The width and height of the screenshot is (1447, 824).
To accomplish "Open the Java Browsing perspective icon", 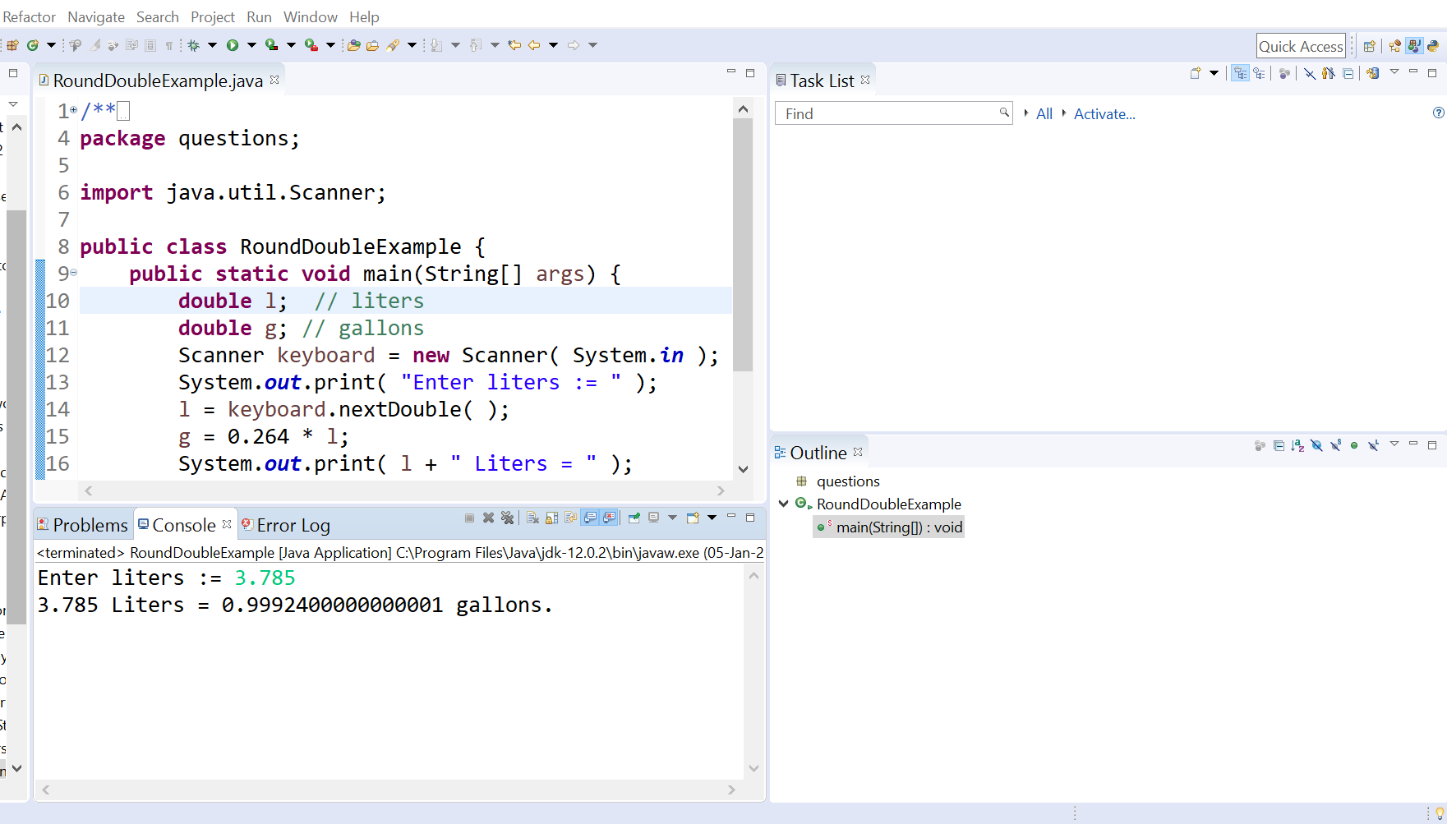I will [x=1394, y=46].
